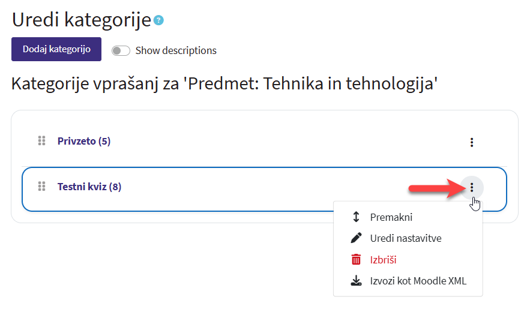This screenshot has height=309, width=530.
Task: Click drag handle icon for Privzeto
Action: point(42,141)
